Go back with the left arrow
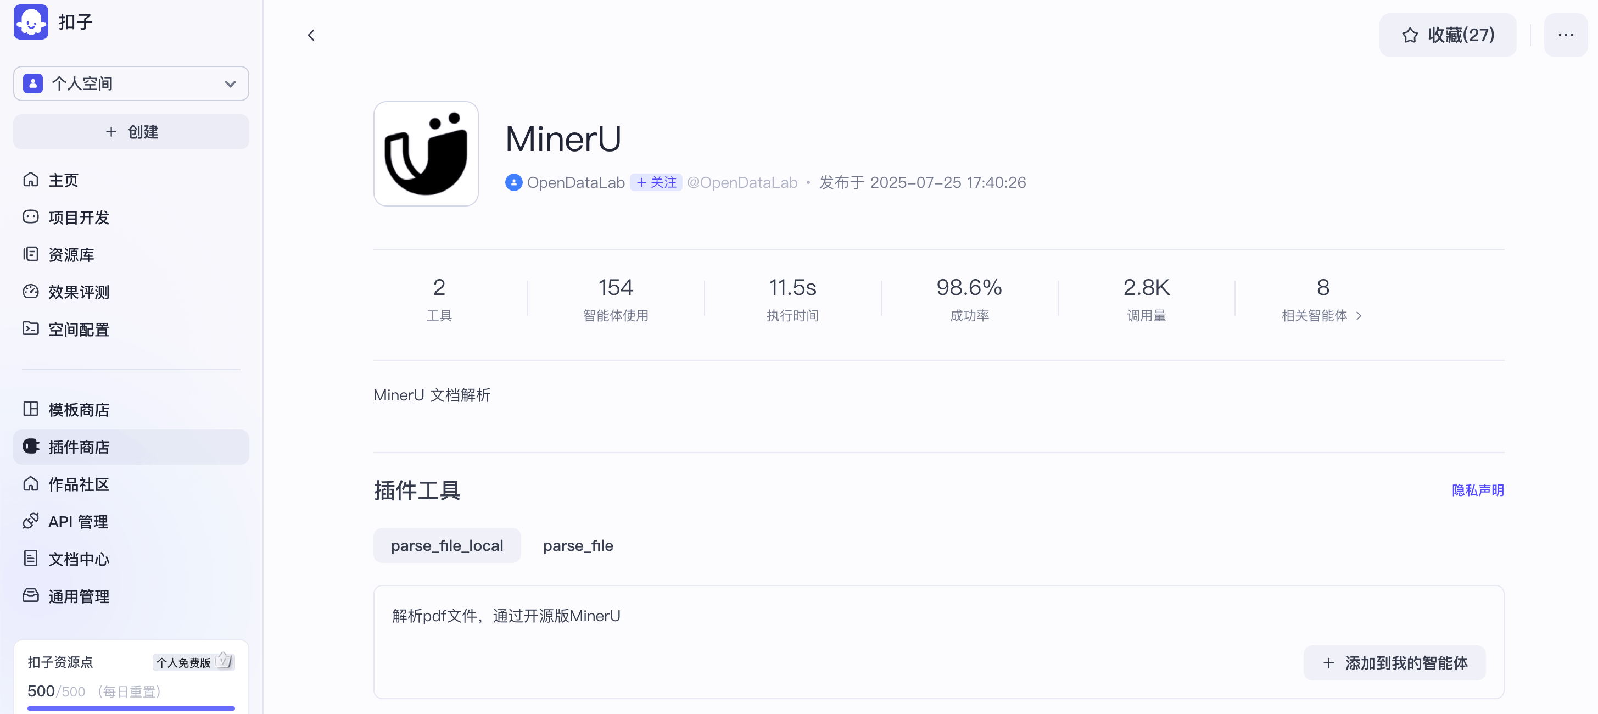Image resolution: width=1598 pixels, height=714 pixels. click(x=311, y=35)
